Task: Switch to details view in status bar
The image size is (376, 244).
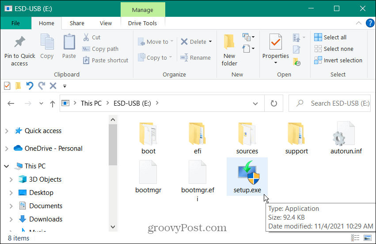Action: [355, 238]
